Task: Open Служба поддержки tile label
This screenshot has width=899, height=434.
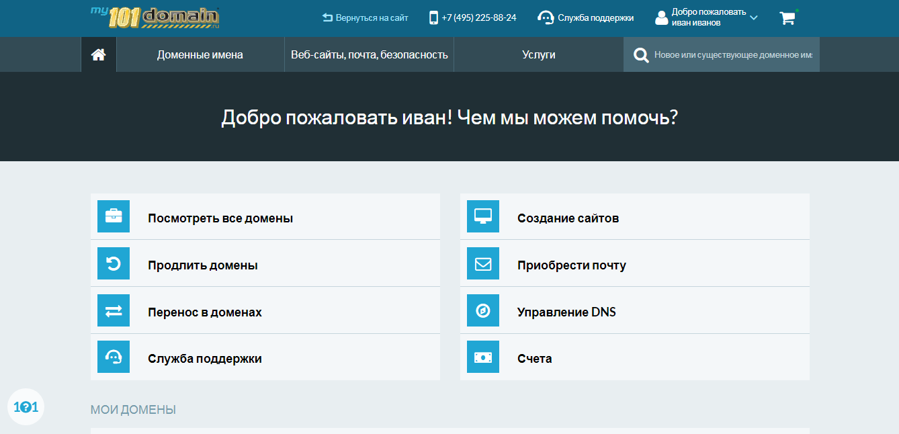Action: click(205, 359)
